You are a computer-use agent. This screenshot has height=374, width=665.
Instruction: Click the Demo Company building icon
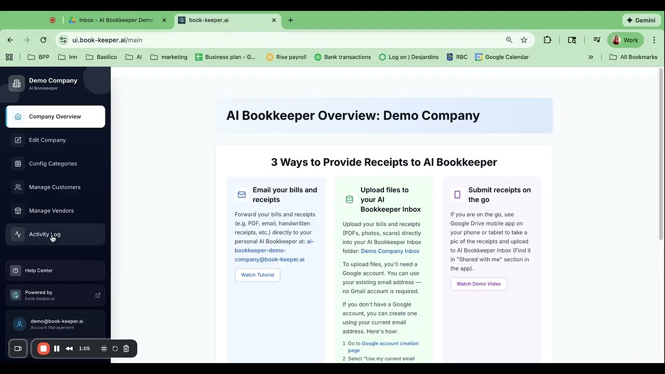click(x=17, y=84)
